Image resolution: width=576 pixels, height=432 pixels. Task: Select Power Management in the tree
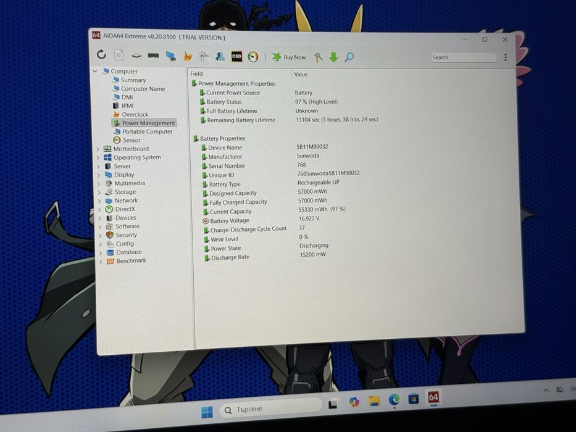coord(144,123)
